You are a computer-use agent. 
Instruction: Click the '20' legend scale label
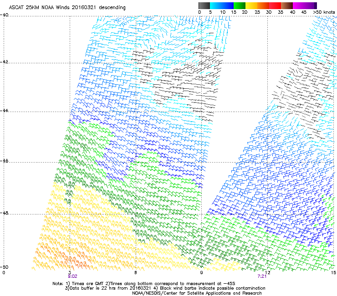245,12
